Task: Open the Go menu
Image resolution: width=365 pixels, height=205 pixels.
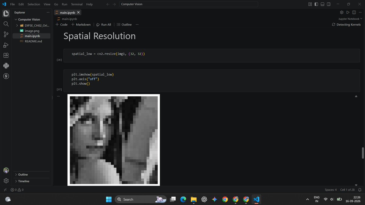Action: (56, 4)
